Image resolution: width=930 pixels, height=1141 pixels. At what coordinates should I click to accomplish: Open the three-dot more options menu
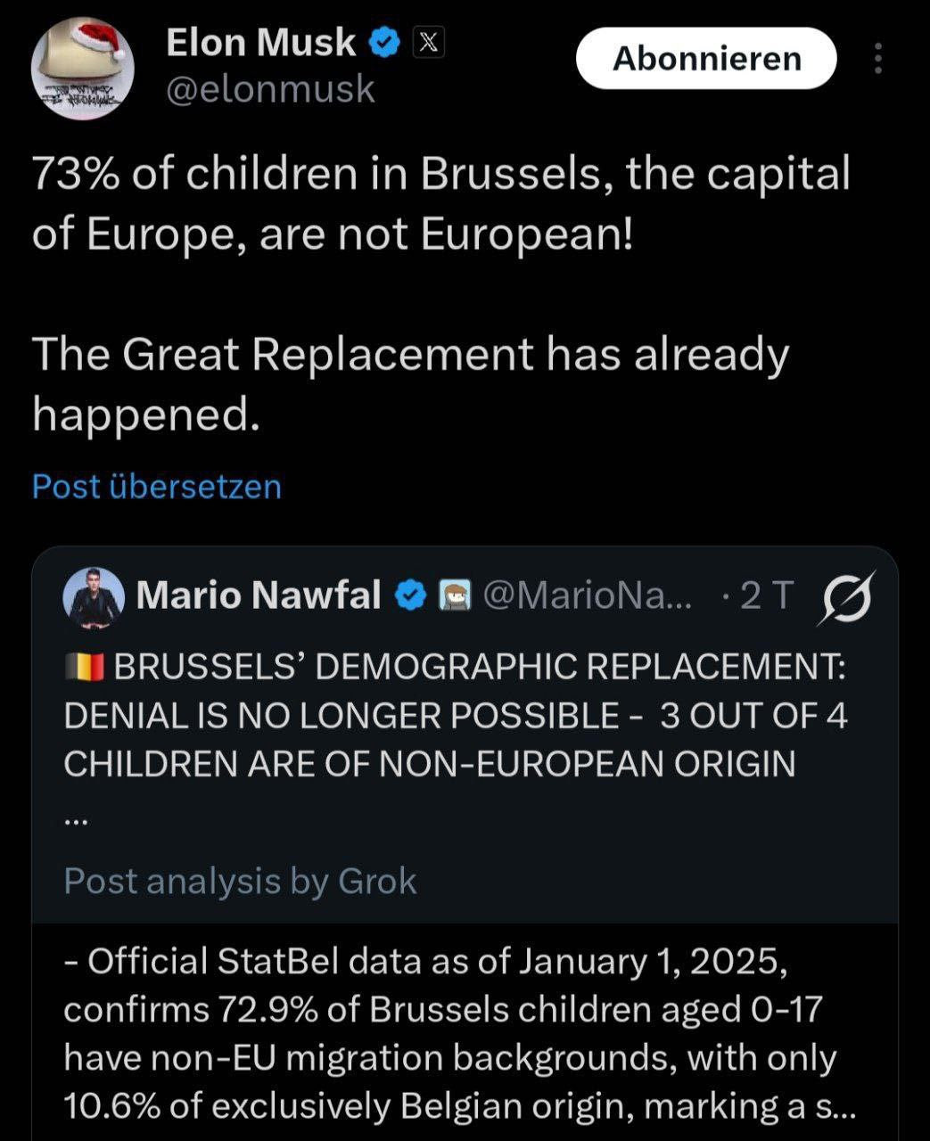pyautogui.click(x=878, y=59)
